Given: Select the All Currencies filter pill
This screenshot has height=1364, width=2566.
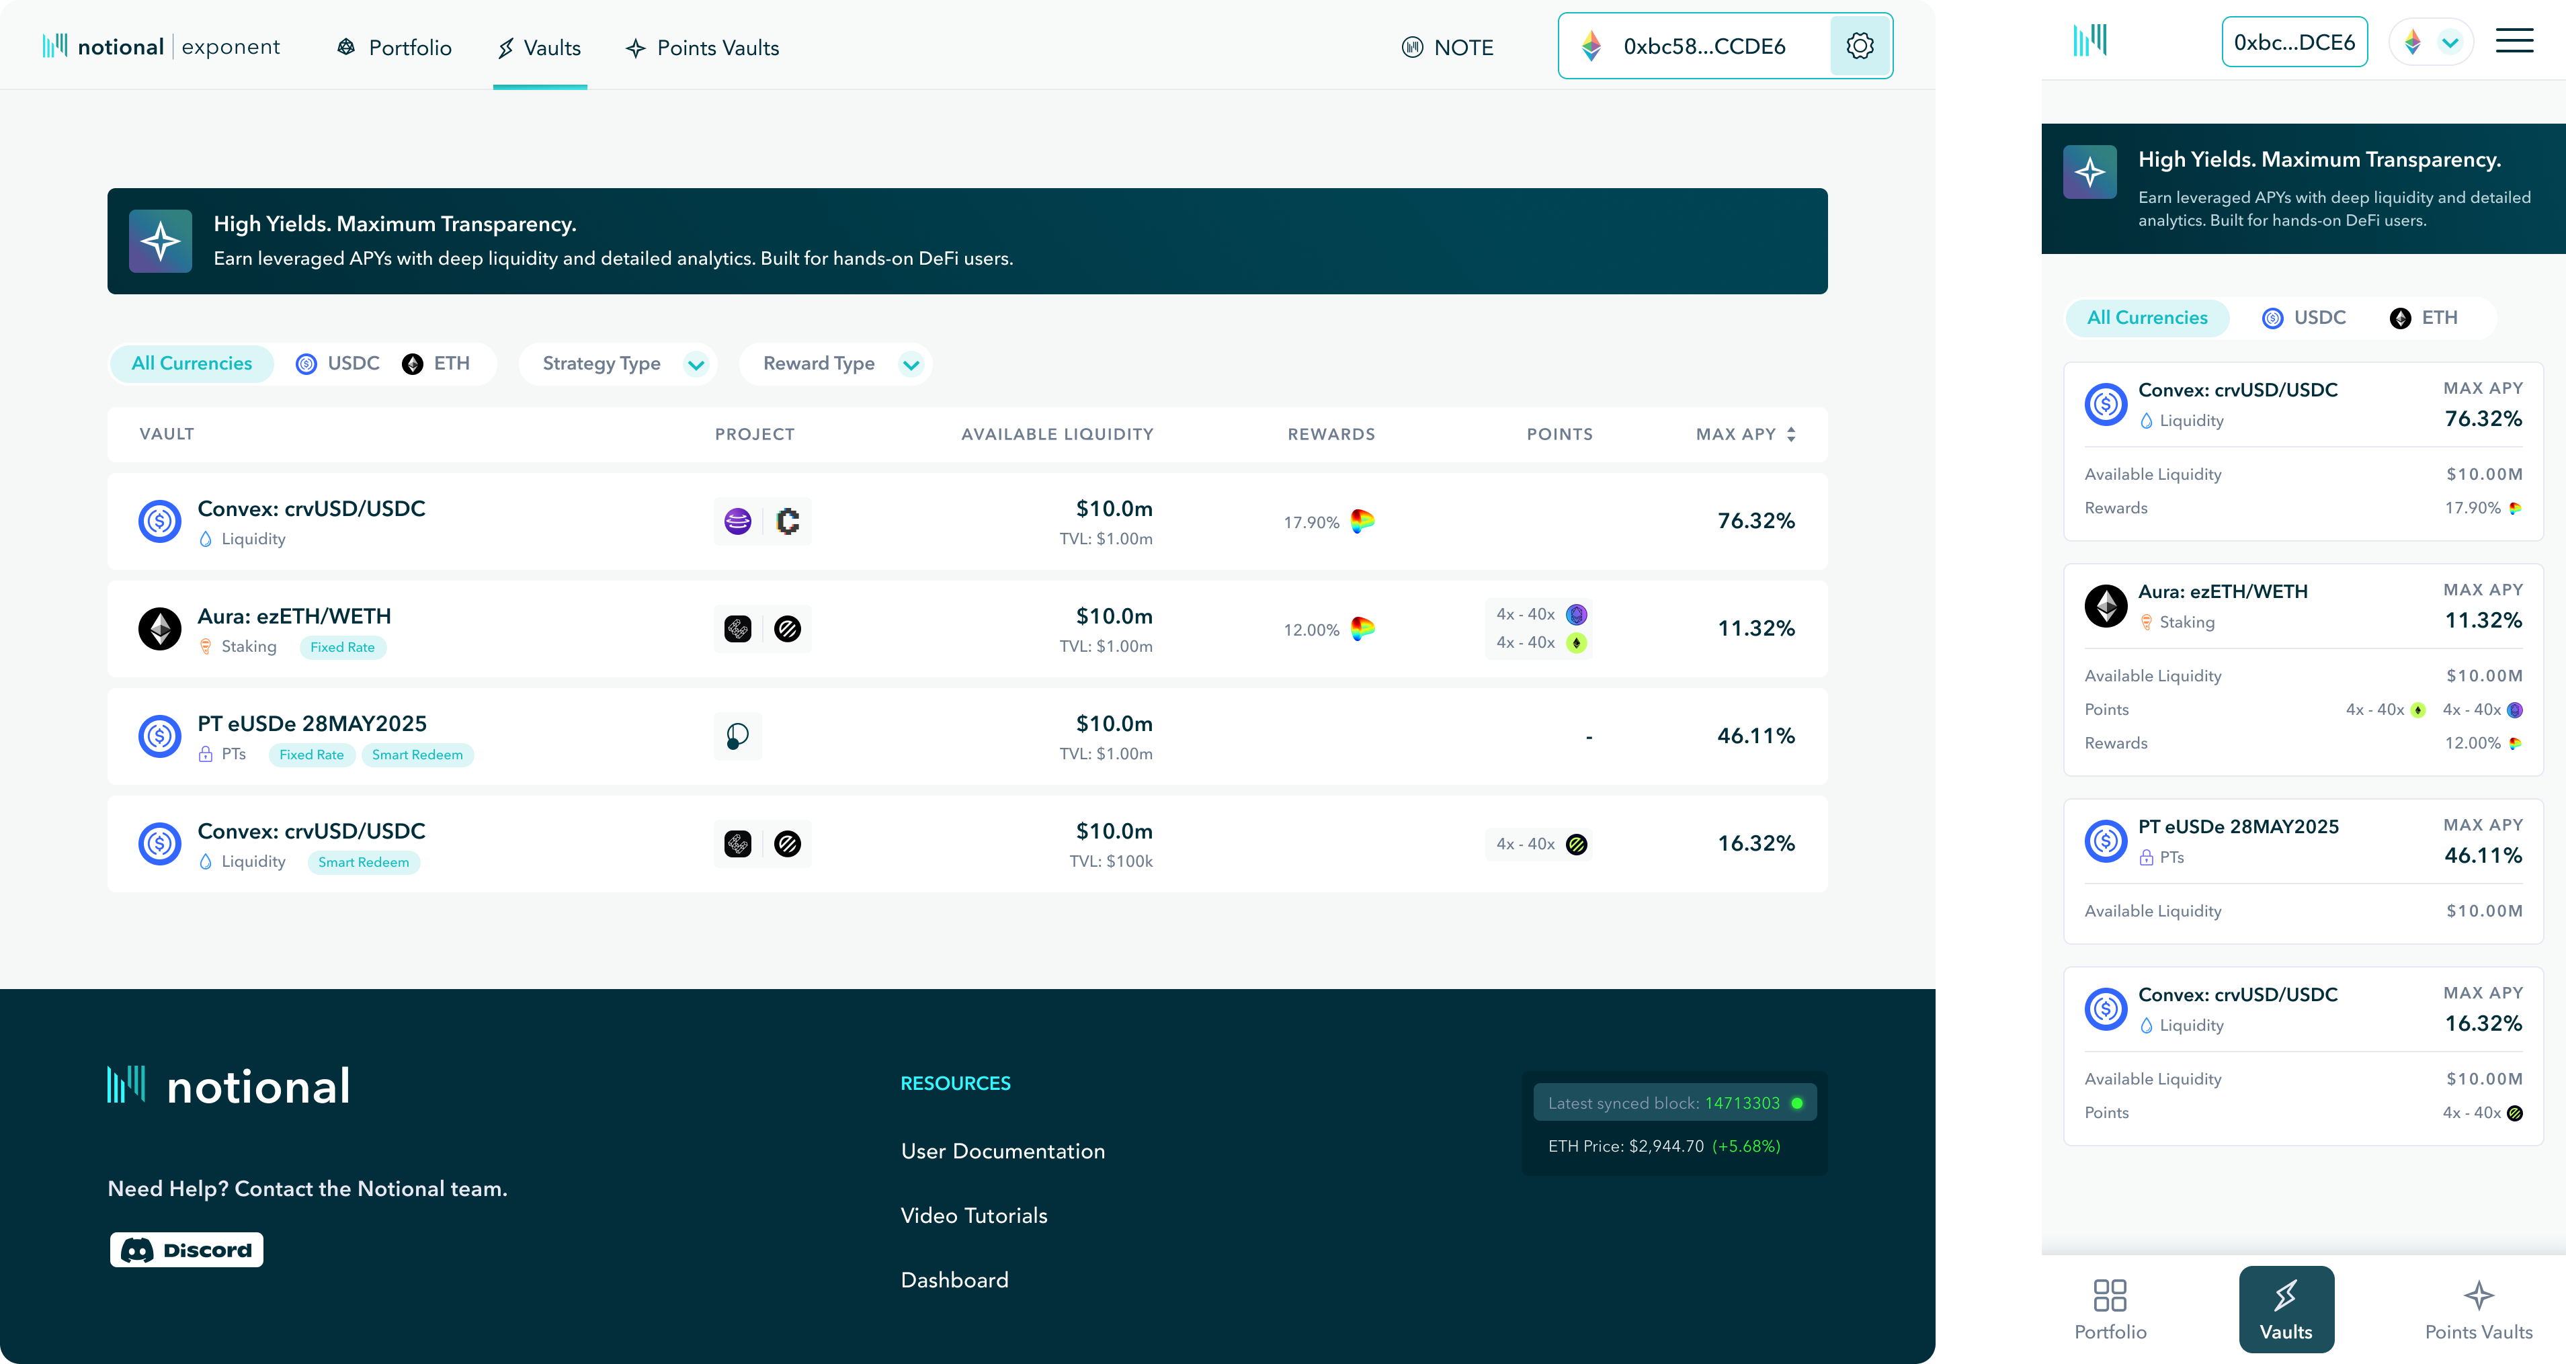Looking at the screenshot, I should tap(192, 364).
